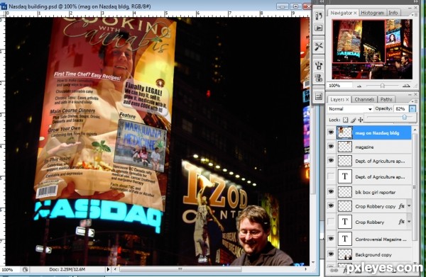
Task: Click fx icon on Crop Robbery text layer
Action: 401,222
